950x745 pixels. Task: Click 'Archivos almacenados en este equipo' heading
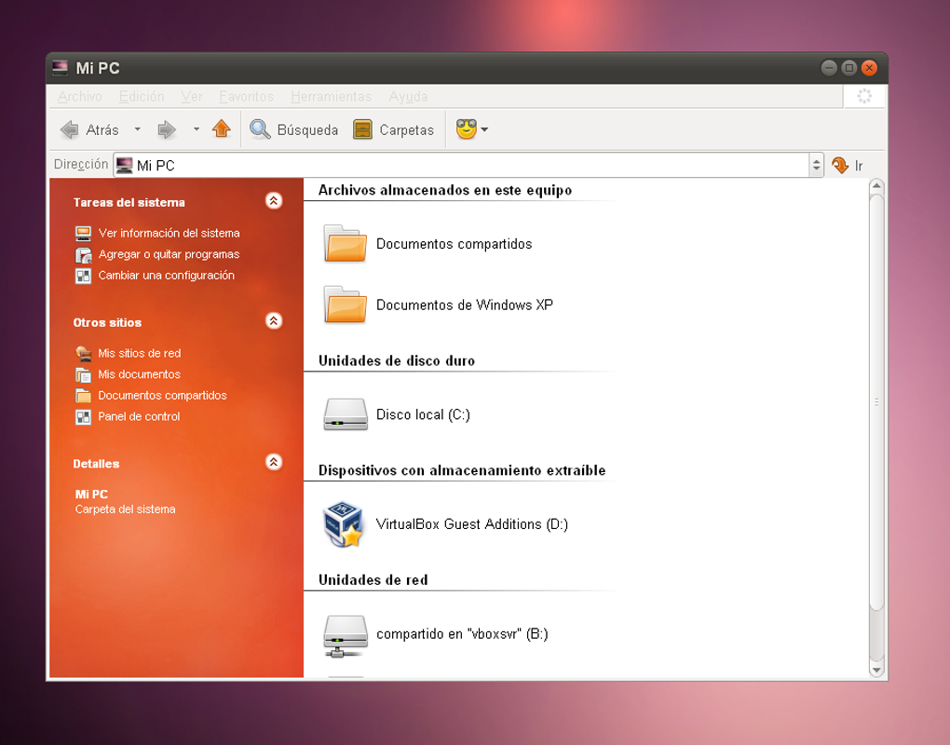point(445,190)
